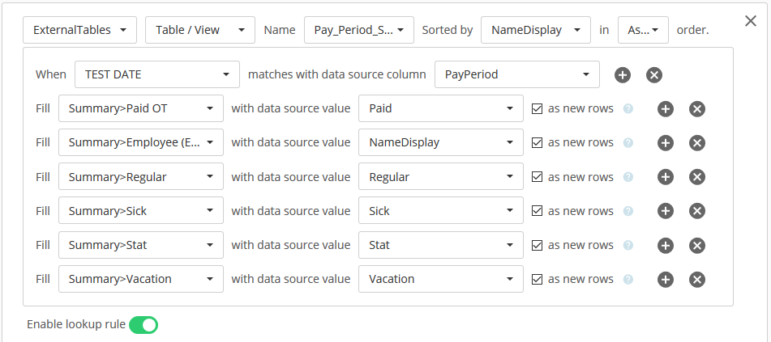Image resolution: width=771 pixels, height=342 pixels.
Task: Open the Summary>Sick field selector
Action: pyautogui.click(x=140, y=211)
